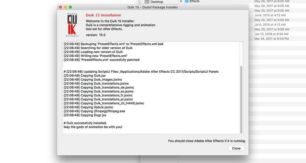Click the 'Copying Duik_translations_fr.jsxinc' log line

pyautogui.click(x=98, y=96)
